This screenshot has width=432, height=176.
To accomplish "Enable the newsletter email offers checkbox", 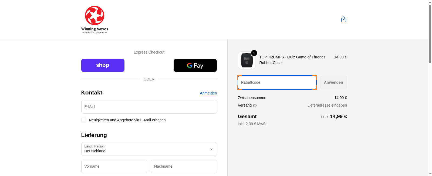I will coord(84,120).
